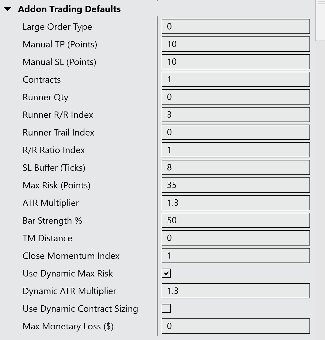
Task: Collapse the Addon Trading Defaults section
Action: 8,9
